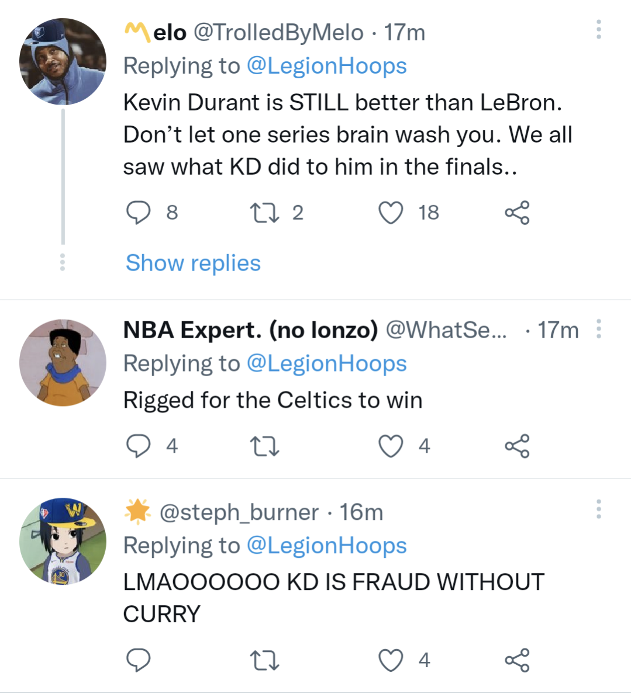
Task: Retweet the 'KD IS FRAUD' tweet
Action: (x=264, y=660)
